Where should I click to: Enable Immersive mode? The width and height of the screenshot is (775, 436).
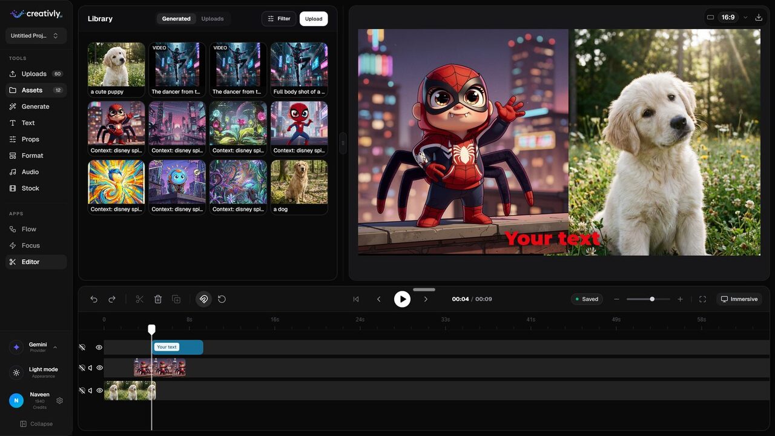coord(739,299)
